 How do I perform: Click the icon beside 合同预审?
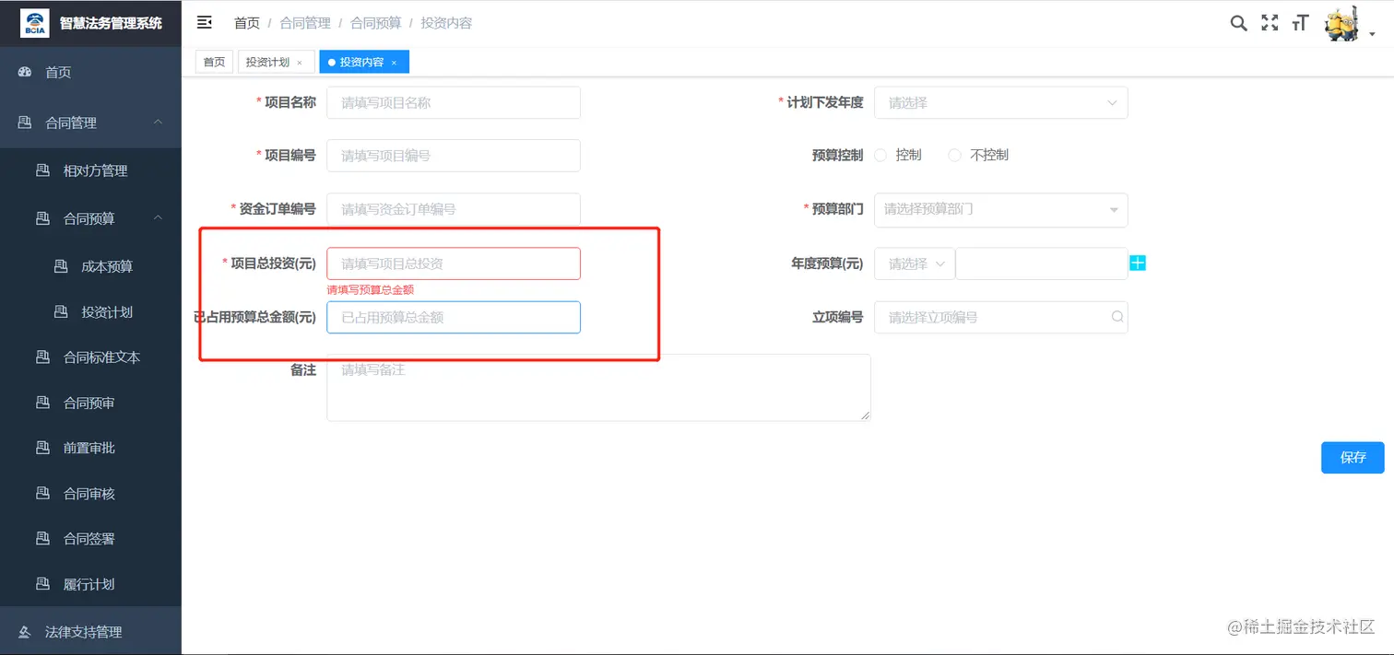[x=42, y=403]
